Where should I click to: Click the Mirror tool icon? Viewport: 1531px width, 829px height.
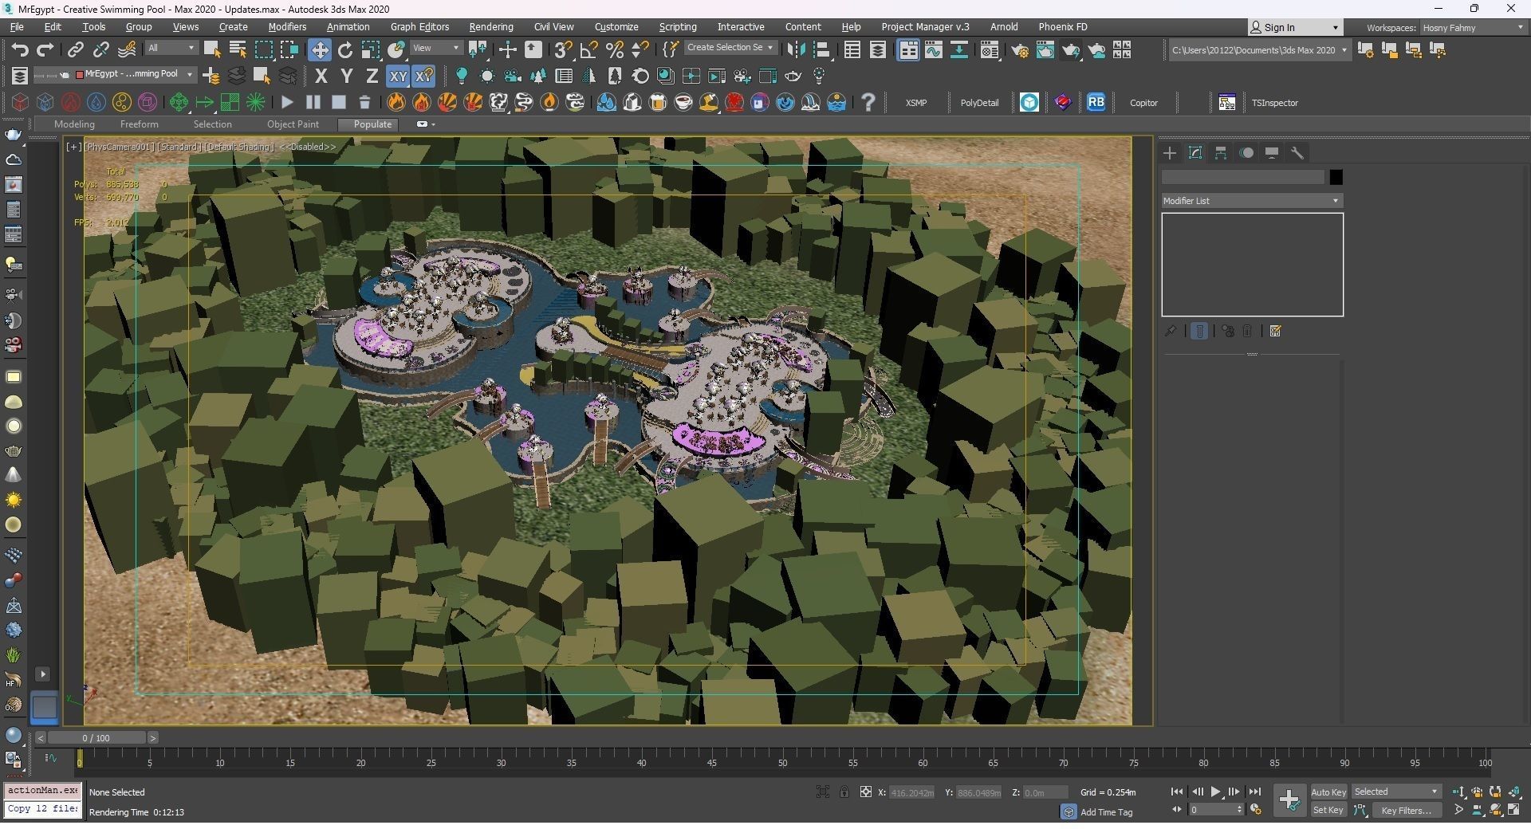tap(795, 50)
